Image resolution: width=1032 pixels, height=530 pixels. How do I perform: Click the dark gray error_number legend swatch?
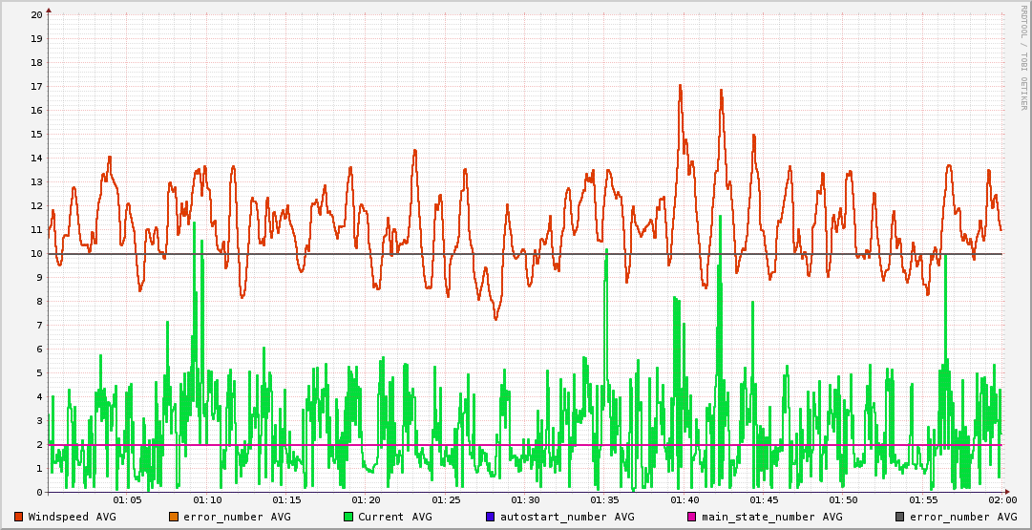point(899,517)
